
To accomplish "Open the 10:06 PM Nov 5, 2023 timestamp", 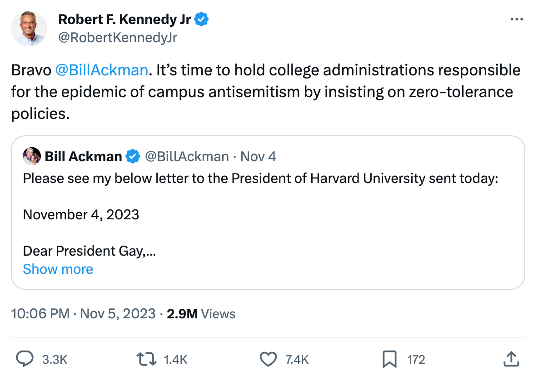I will click(x=83, y=314).
